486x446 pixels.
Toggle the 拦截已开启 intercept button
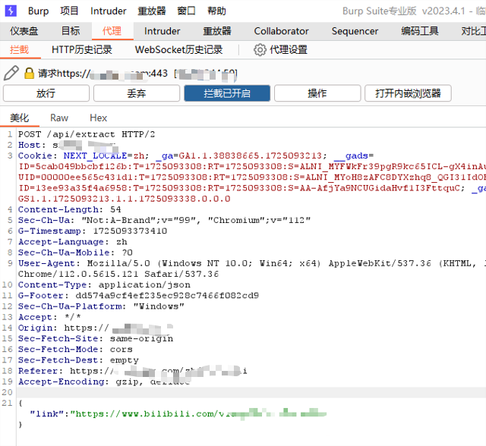point(227,93)
